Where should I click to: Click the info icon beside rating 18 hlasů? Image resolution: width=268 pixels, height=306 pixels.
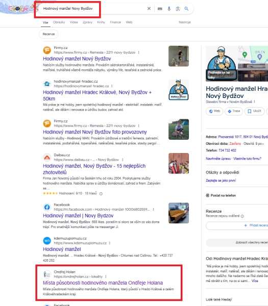point(101,194)
